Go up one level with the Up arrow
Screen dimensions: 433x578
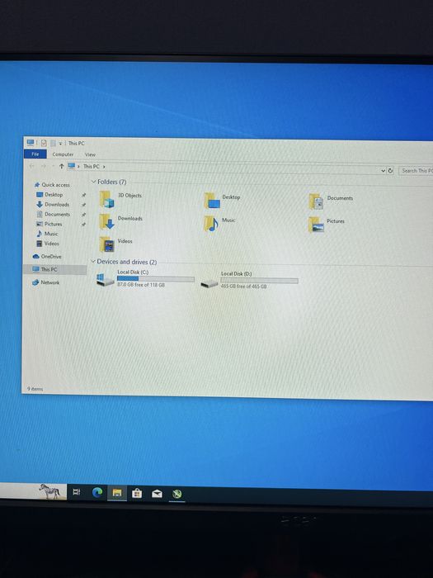[62, 166]
